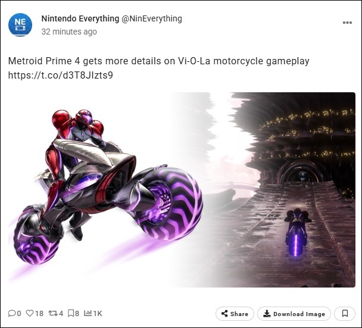Click the download arrow icon

[x=267, y=314]
